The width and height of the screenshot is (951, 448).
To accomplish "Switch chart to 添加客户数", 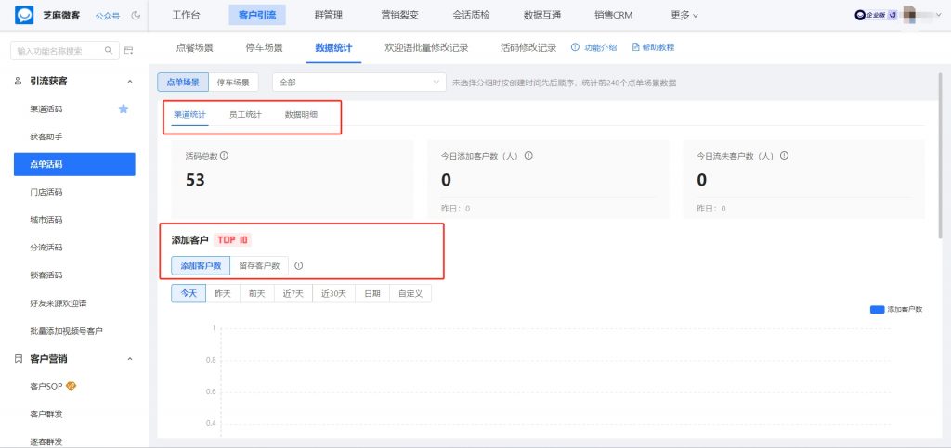I will (201, 265).
